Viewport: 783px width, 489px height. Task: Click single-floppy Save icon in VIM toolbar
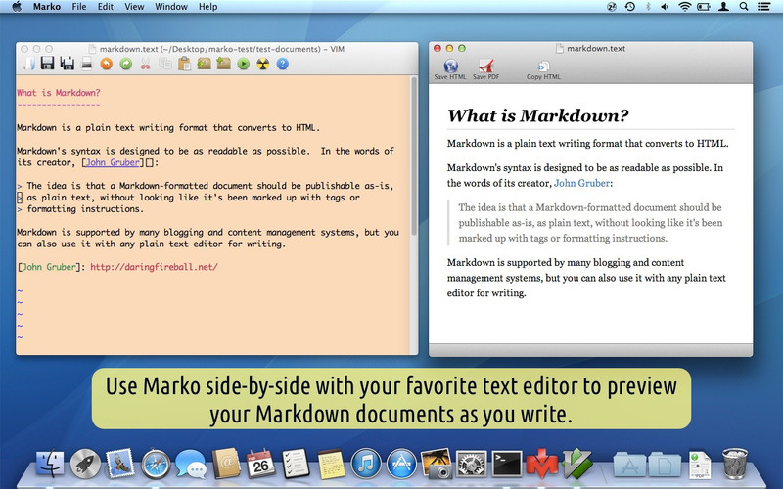tap(47, 64)
